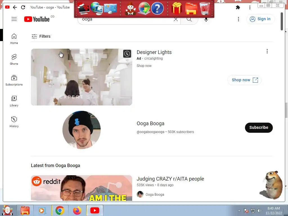This screenshot has height=216, width=288.
Task: Open the Designer Lights video thumbnail
Action: 82,77
